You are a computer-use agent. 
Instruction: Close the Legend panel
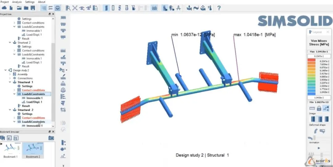(328, 32)
